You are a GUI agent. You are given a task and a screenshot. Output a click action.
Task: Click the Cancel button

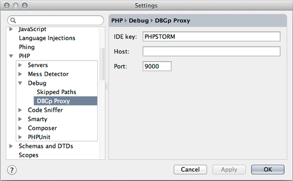(190, 169)
